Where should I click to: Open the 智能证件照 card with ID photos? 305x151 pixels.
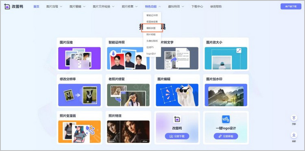pos(129,58)
